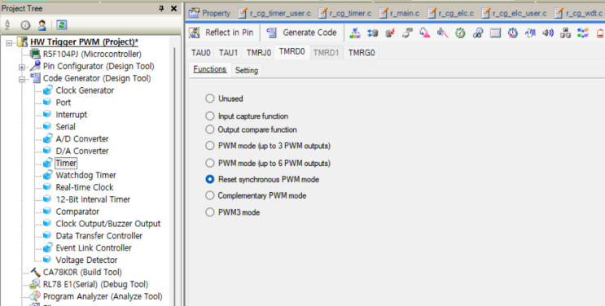The width and height of the screenshot is (605, 306).
Task: Select the PWM3 mode option
Action: (209, 212)
